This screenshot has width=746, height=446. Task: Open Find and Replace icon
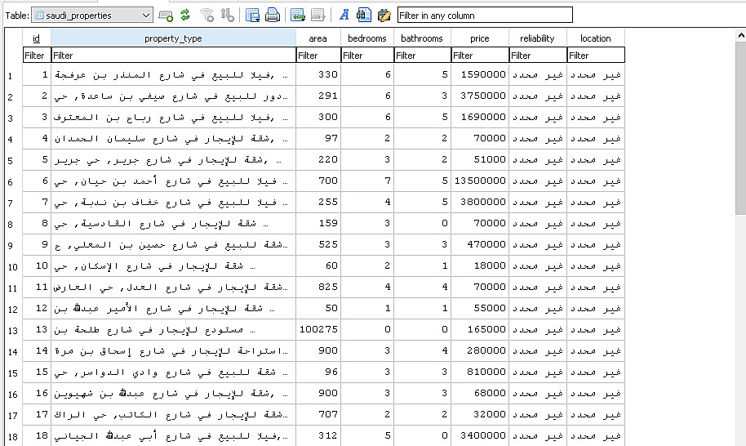click(384, 16)
